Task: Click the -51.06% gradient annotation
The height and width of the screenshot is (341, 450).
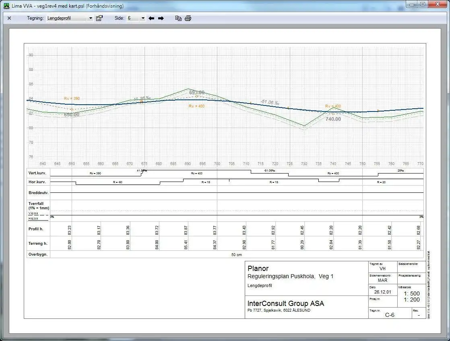Action: [x=269, y=102]
